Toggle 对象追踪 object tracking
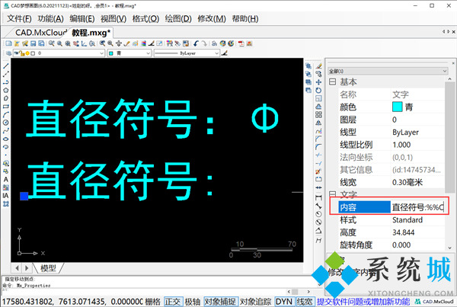This screenshot has width=457, height=307. 256,302
